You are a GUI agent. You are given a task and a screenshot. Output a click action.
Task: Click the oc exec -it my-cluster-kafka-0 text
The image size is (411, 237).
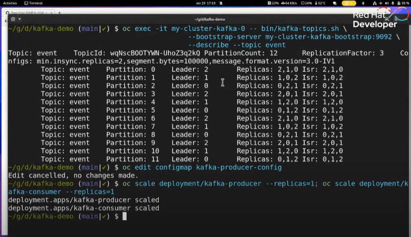pyautogui.click(x=184, y=29)
